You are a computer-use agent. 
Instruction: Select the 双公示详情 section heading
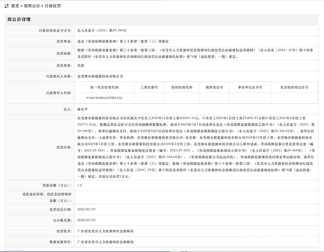[x=19, y=19]
